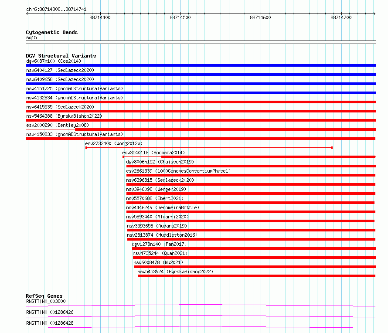This screenshot has width=388, height=333.
Task: Open esv3540118 (Boomsma2014) label
Action: 153,153
